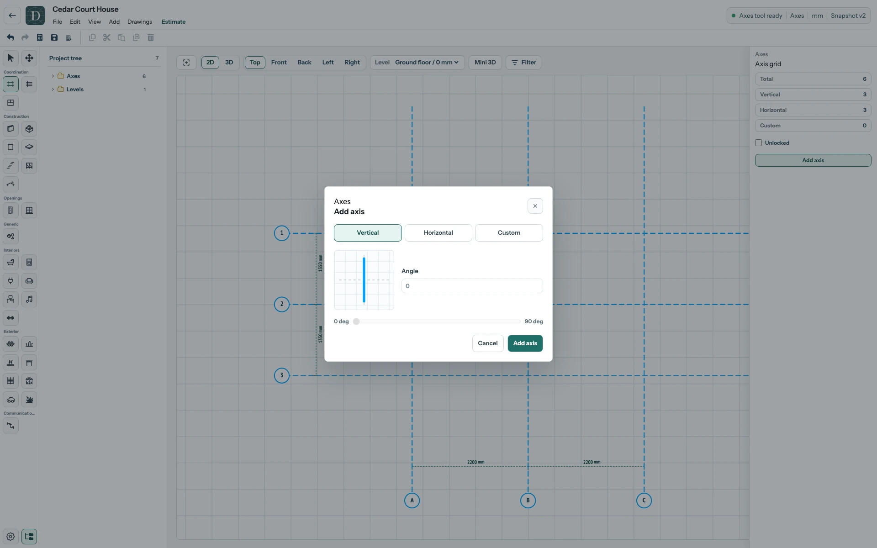Select the four-arrow move tool
The image size is (877, 548).
tap(29, 58)
